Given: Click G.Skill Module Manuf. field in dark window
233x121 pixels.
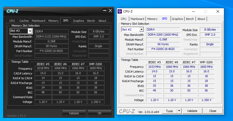Looking at the screenshot, I should (x=52, y=41).
